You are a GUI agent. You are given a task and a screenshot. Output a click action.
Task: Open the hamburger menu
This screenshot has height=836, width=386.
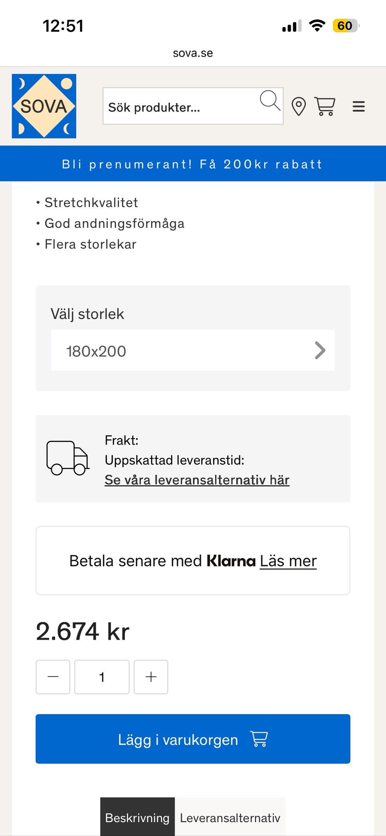tap(358, 107)
